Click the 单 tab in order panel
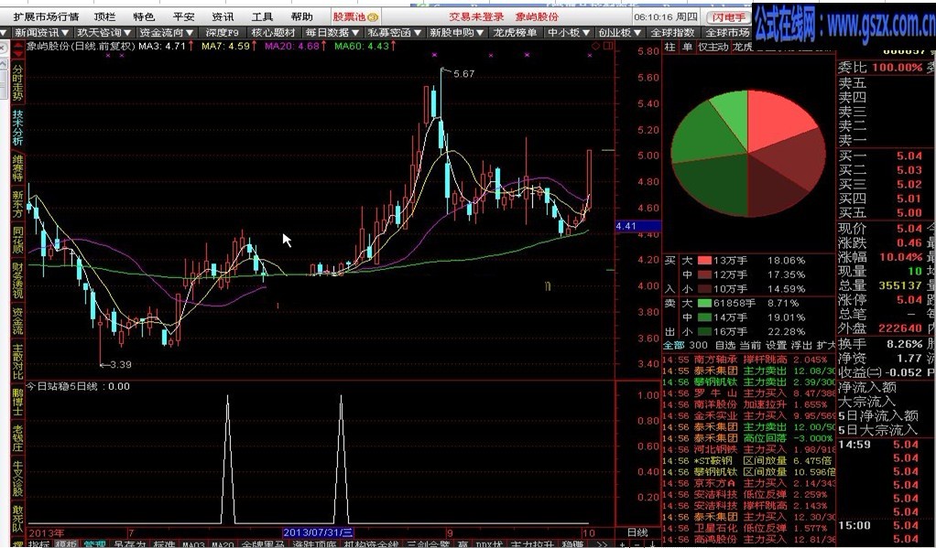Screen dimensions: 936x548 [688, 47]
